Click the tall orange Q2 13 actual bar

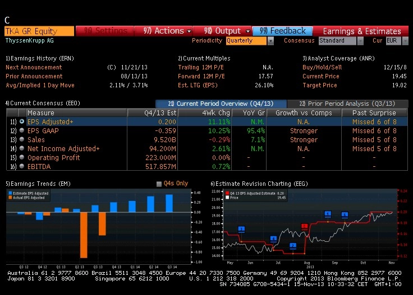click(x=84, y=235)
